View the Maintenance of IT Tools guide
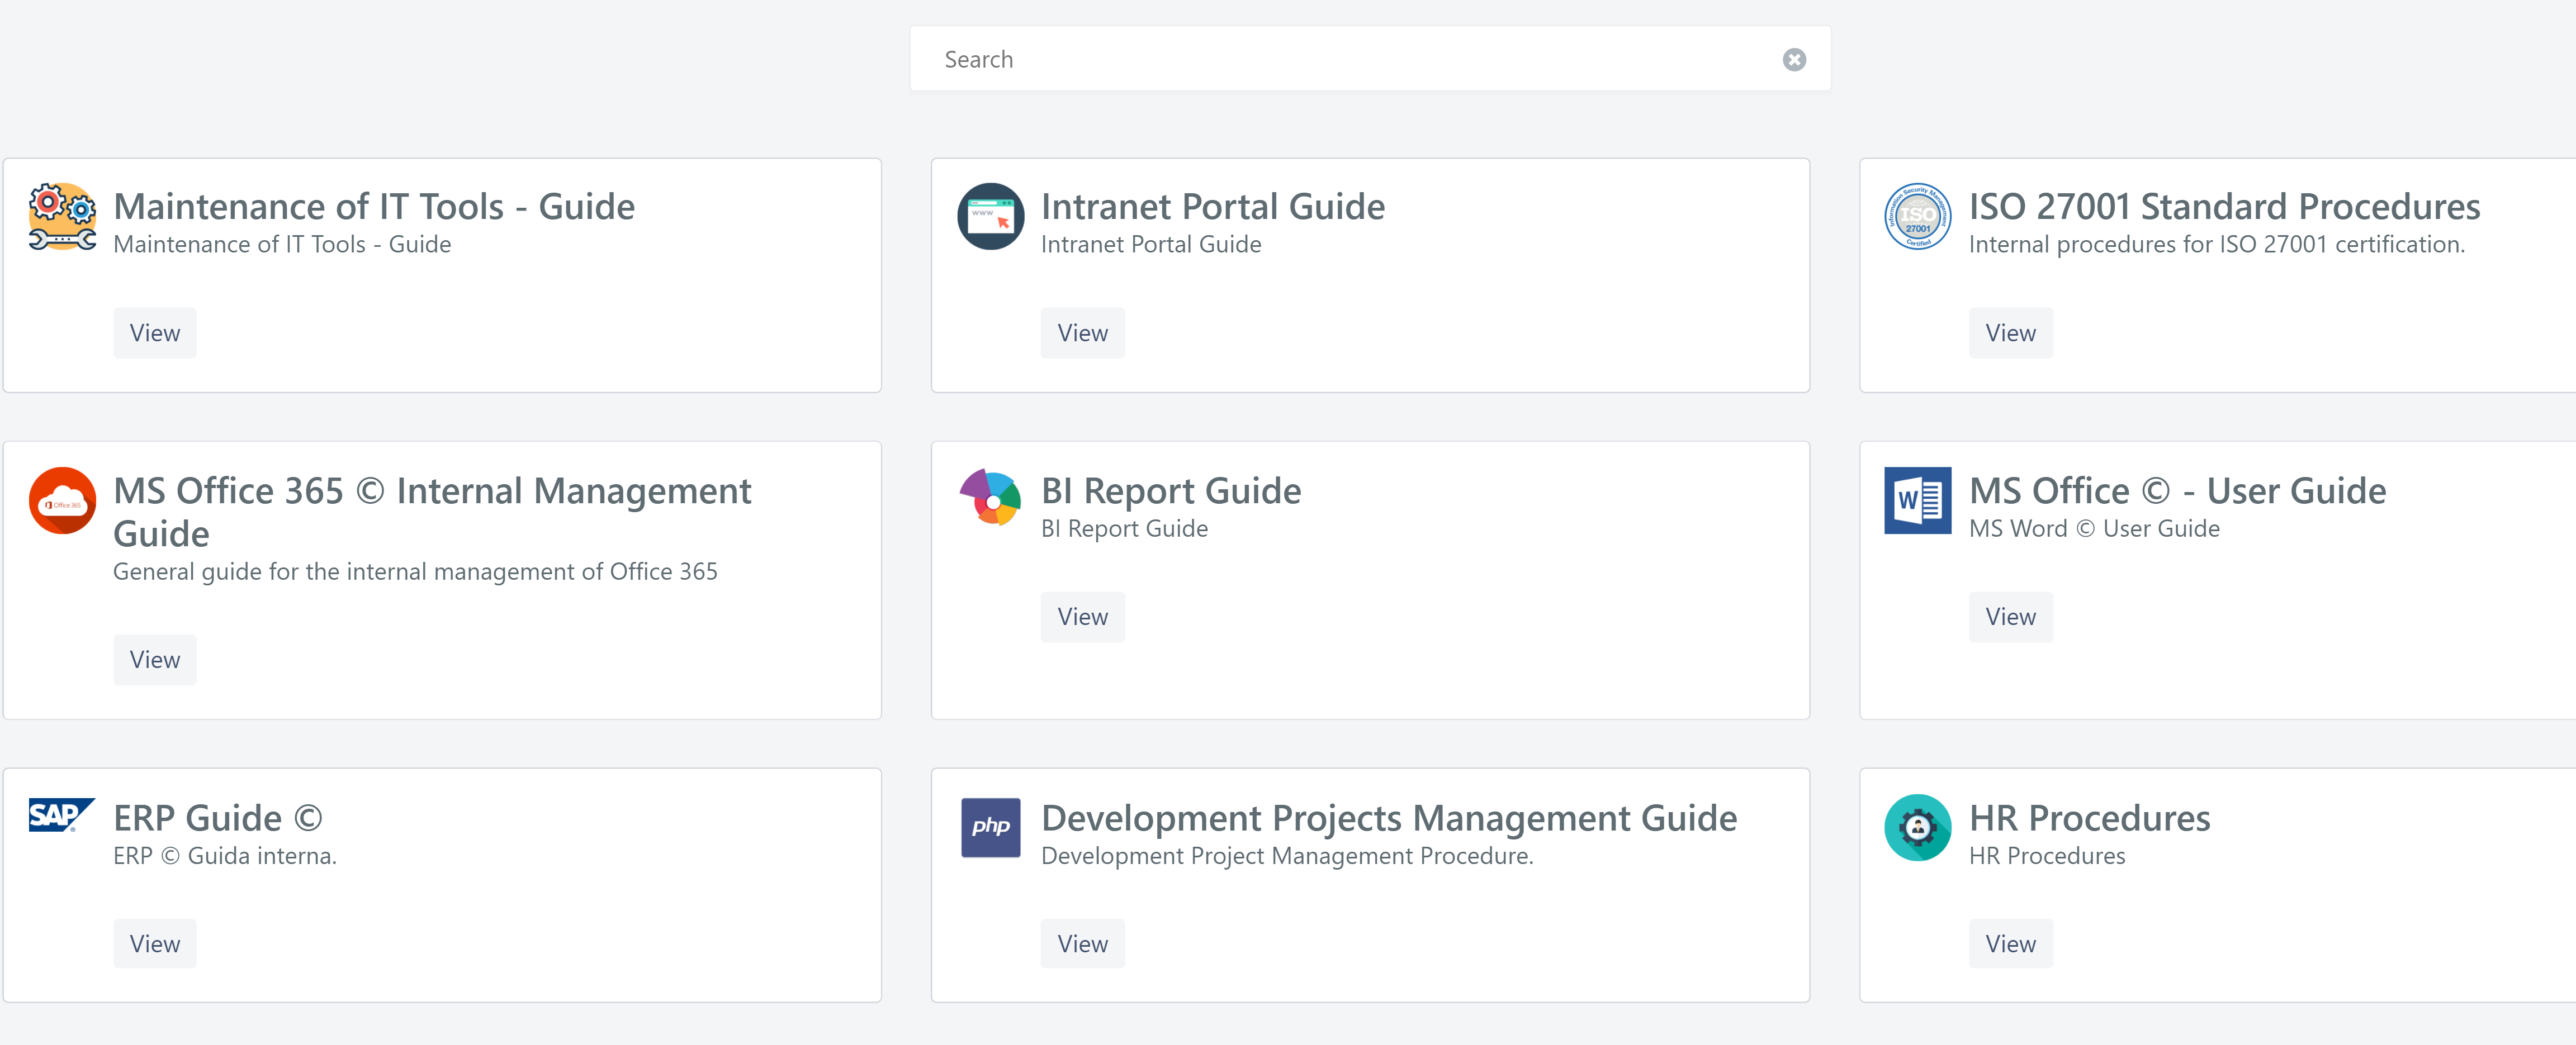Image resolution: width=2576 pixels, height=1045 pixels. pos(155,333)
